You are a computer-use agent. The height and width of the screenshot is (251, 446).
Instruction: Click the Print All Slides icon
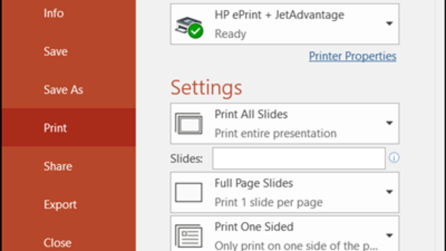189,123
